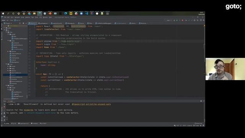Click the 'const currentUser = useSelector' line

82,80
